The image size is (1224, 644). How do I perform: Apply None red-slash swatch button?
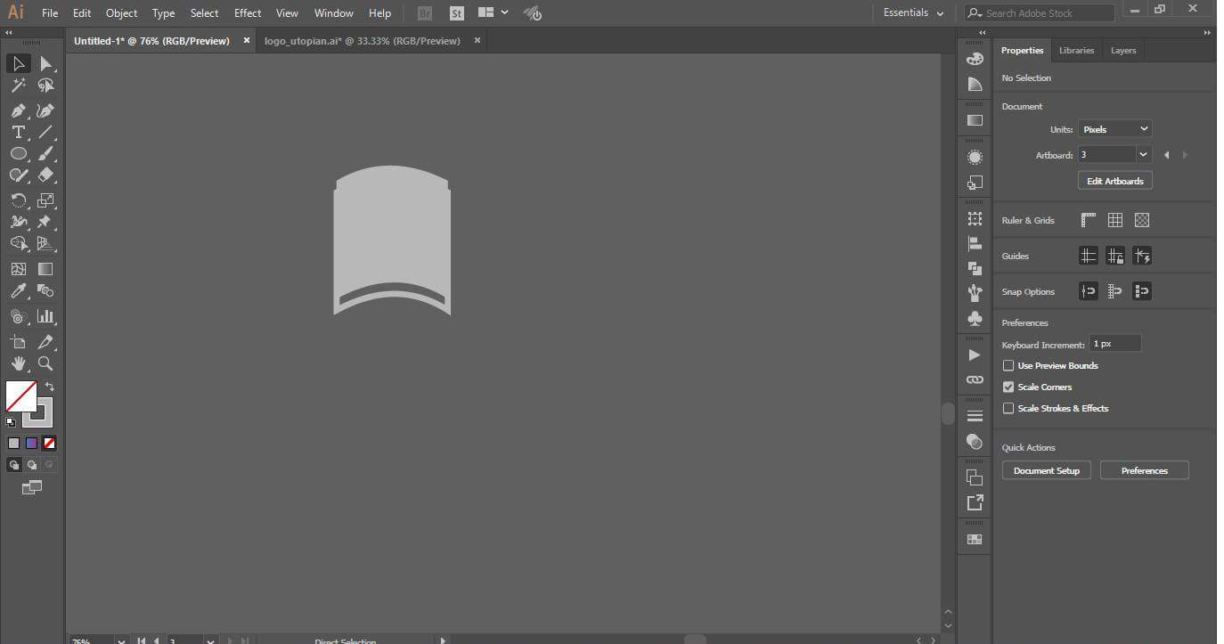point(50,443)
